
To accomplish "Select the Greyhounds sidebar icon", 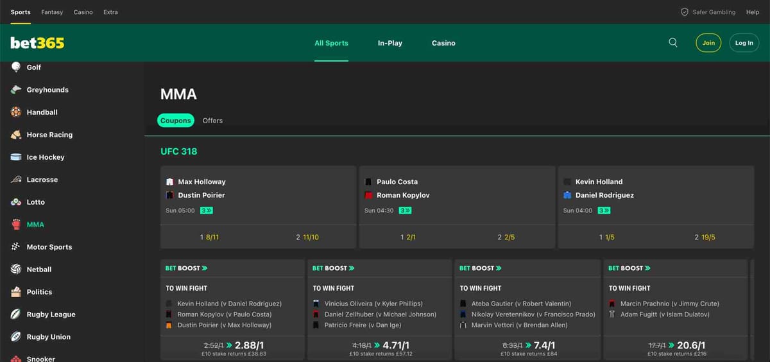I will pos(16,90).
